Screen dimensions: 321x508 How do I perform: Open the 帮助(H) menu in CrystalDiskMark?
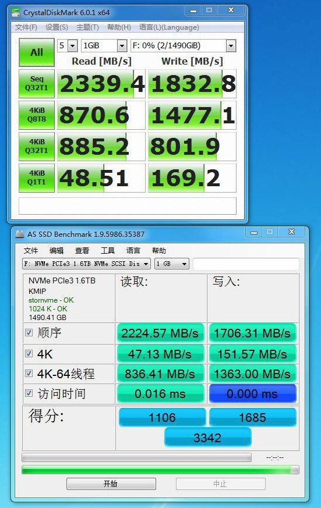click(119, 27)
